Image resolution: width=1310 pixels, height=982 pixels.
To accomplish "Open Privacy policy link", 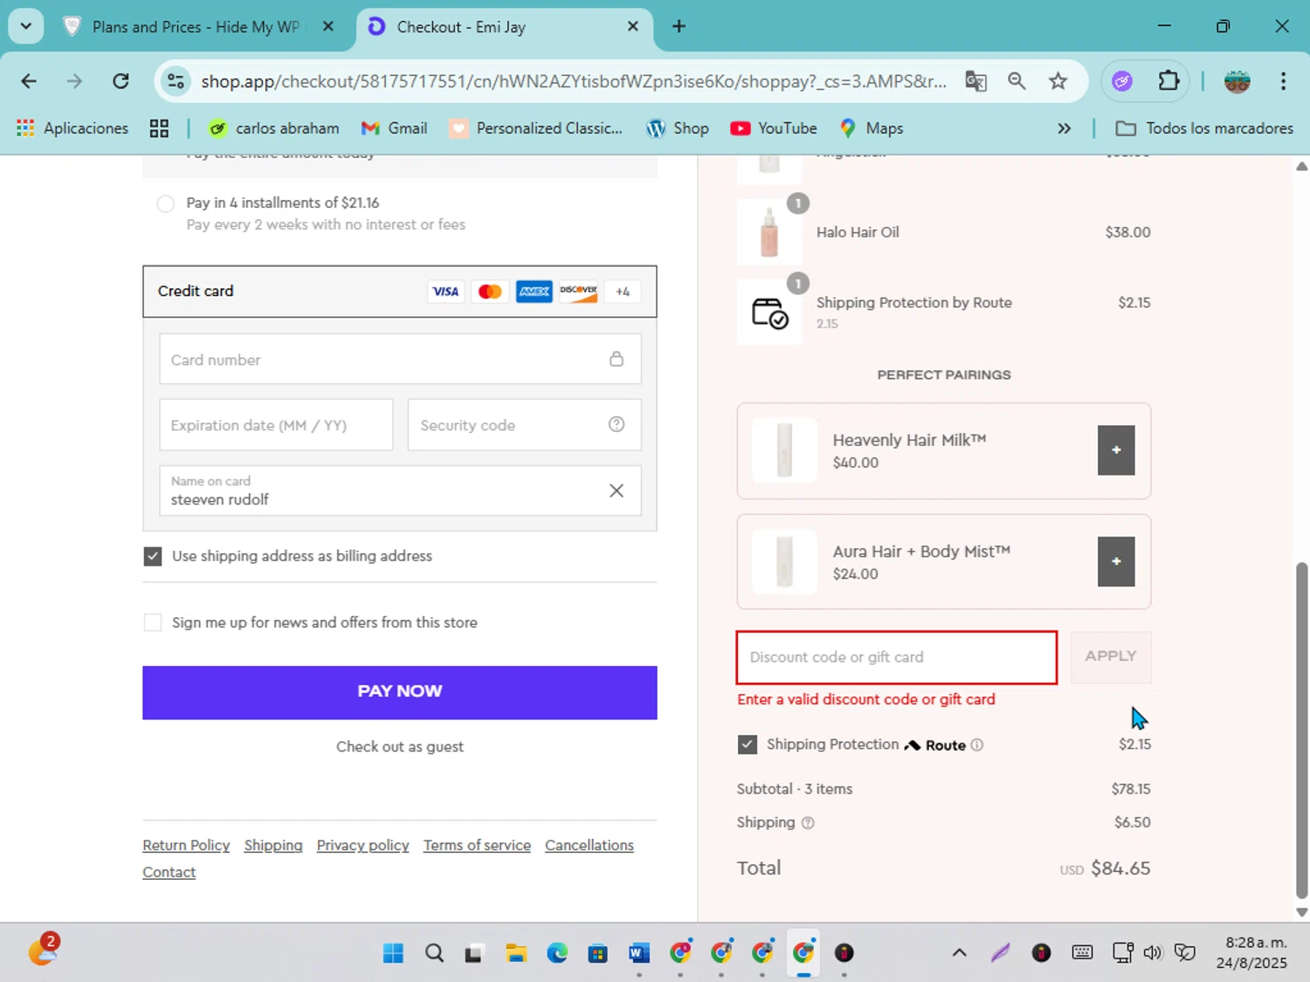I will 362,845.
